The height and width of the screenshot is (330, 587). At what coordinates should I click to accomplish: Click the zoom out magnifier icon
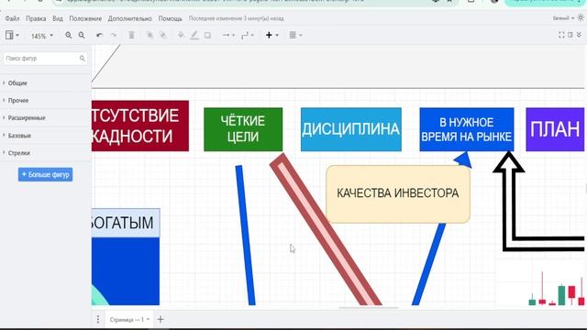(x=82, y=35)
